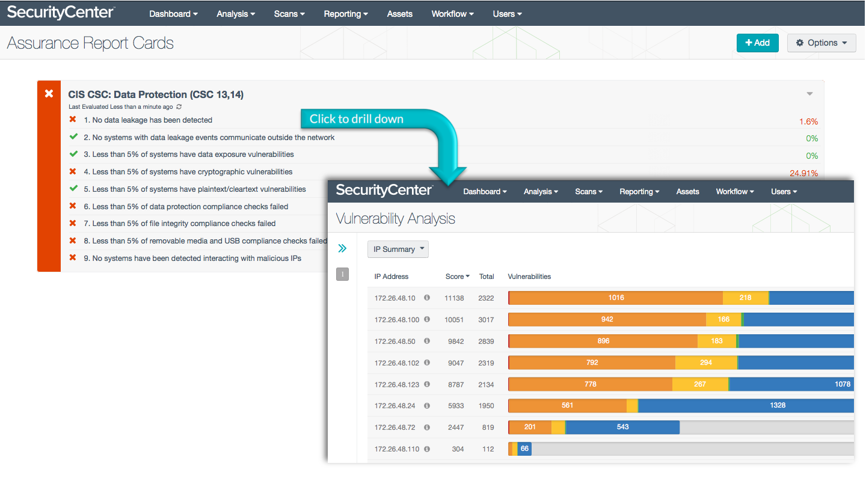This screenshot has height=493, width=866.
Task: Click red X icon for policy 8
Action: pos(73,240)
